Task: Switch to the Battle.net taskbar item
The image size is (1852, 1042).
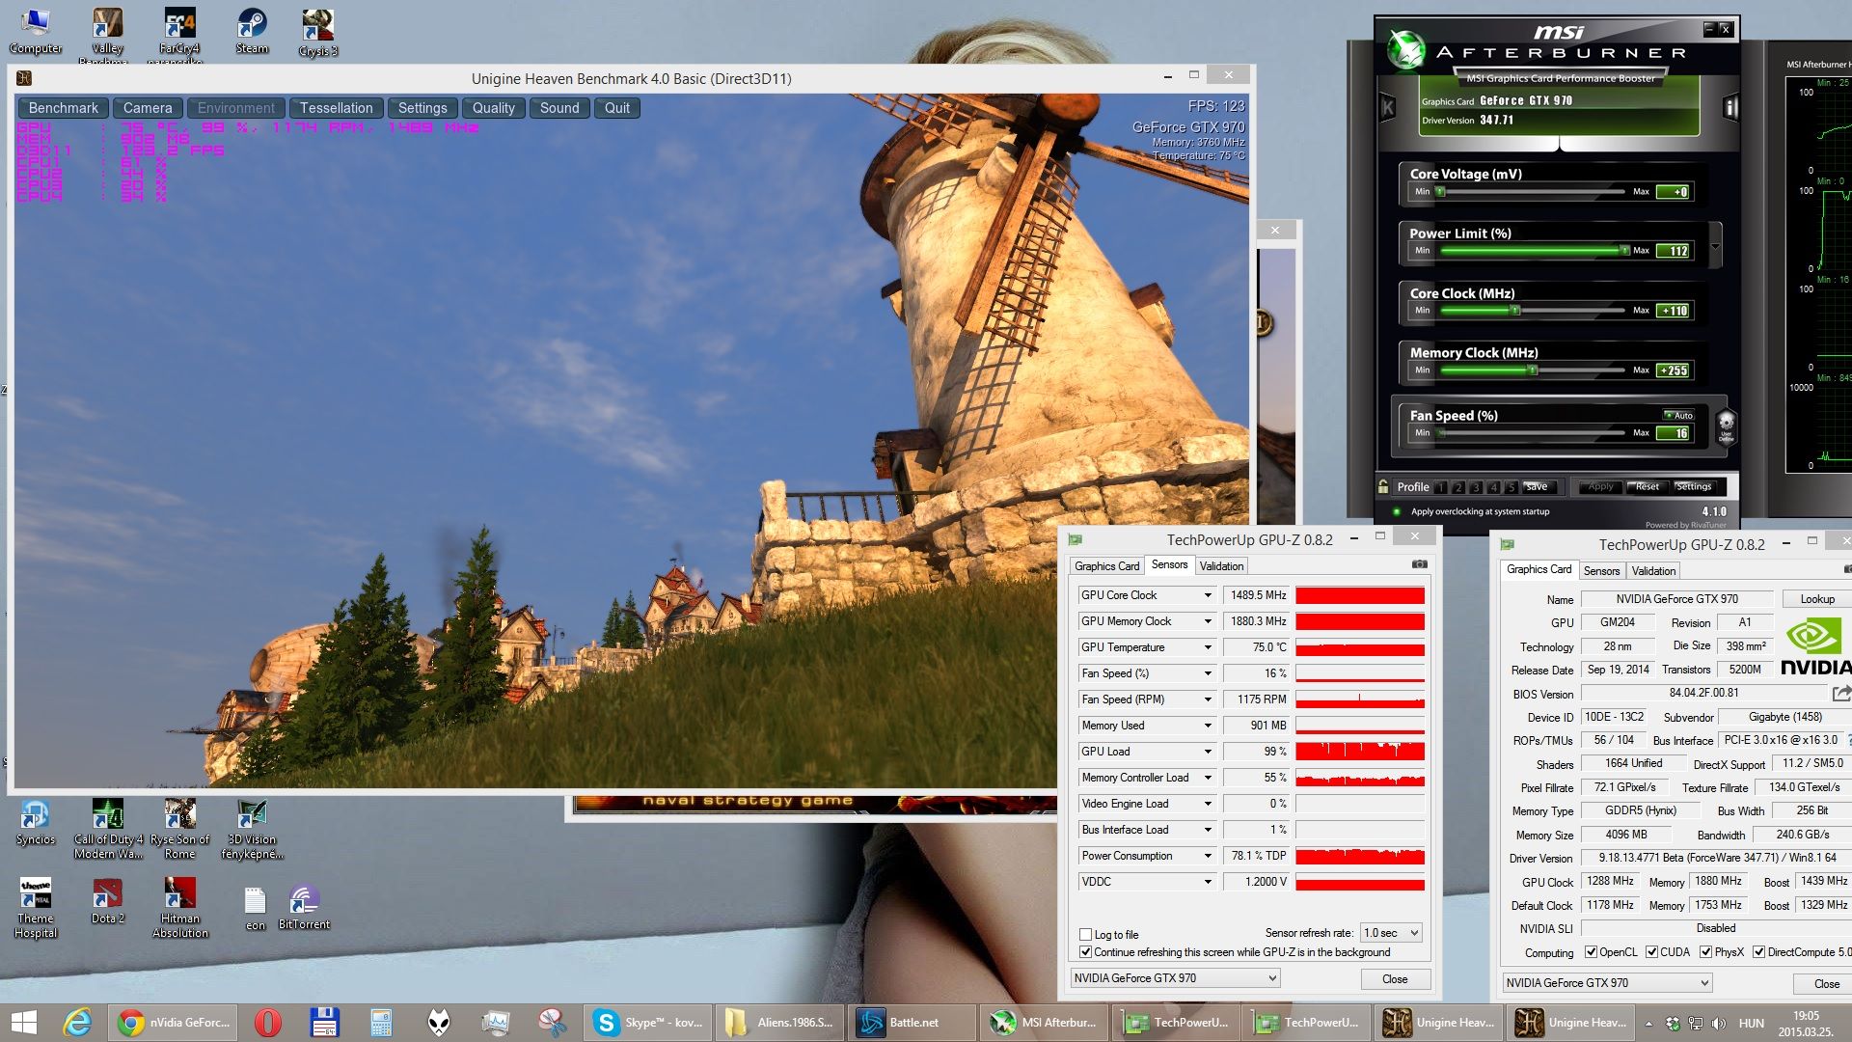Action: click(x=912, y=1023)
